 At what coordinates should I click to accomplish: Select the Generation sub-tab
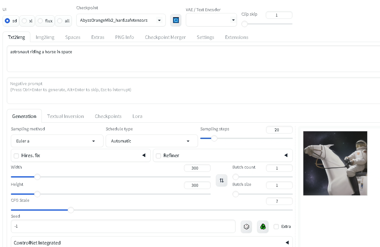tap(24, 116)
